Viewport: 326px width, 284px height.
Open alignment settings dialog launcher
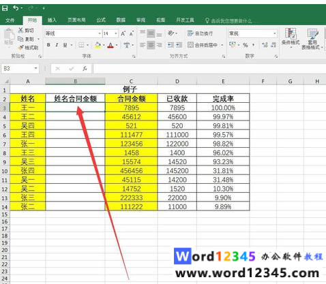pyautogui.click(x=224, y=56)
